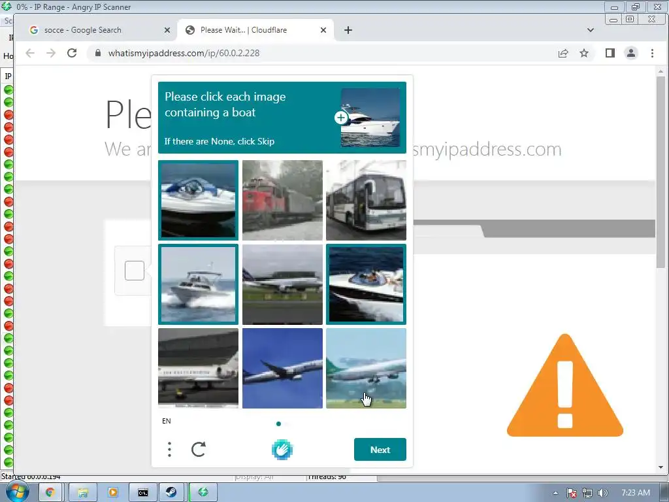Open File Explorer from the taskbar
The image size is (669, 502).
click(x=82, y=493)
